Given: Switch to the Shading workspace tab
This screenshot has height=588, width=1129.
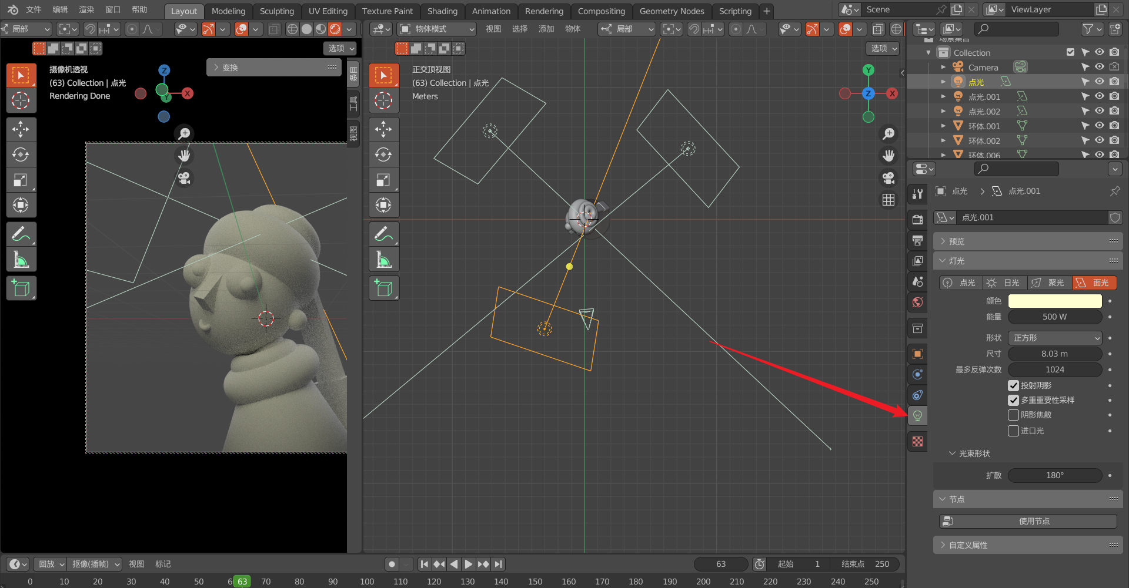Looking at the screenshot, I should tap(442, 11).
